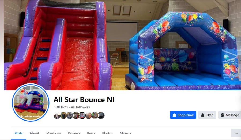This screenshot has height=140, width=241.
Task: Click the Shop Now button
Action: click(x=183, y=115)
